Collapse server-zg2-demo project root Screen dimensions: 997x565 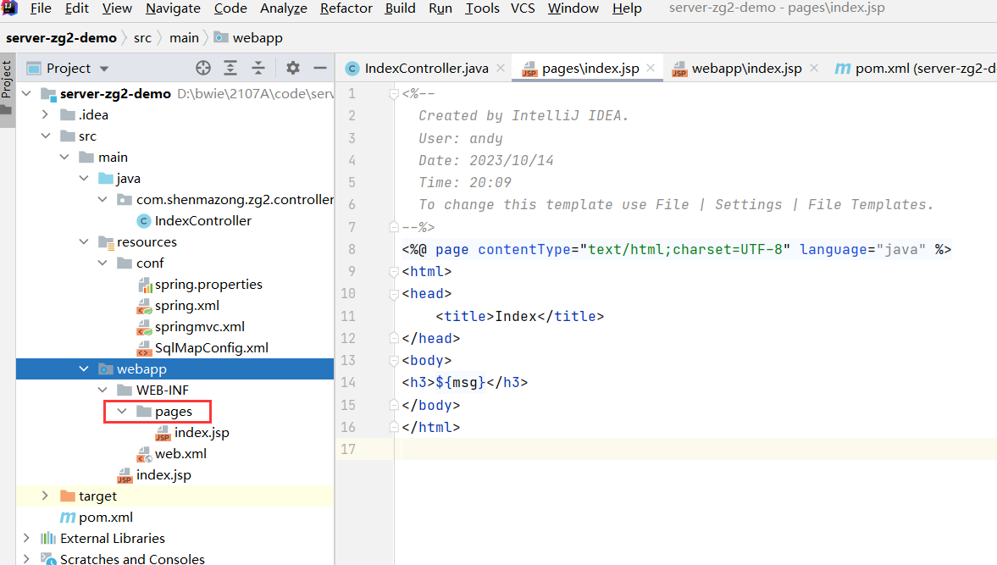click(x=27, y=94)
